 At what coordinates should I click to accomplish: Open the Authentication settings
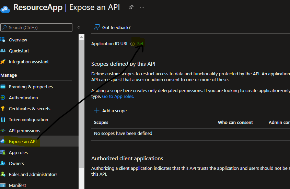[23, 98]
